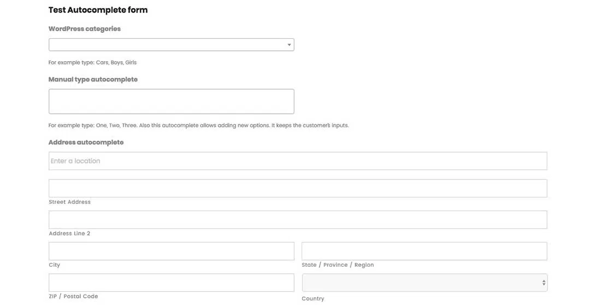This screenshot has height=305, width=601.
Task: Click the 'City' sub-label text
Action: click(54, 265)
